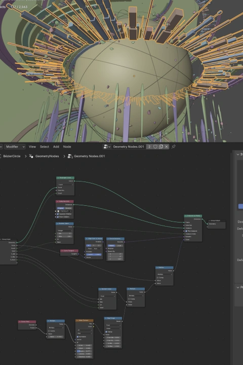Open the View menu
Viewport: 243px width, 365px height.
[32, 147]
